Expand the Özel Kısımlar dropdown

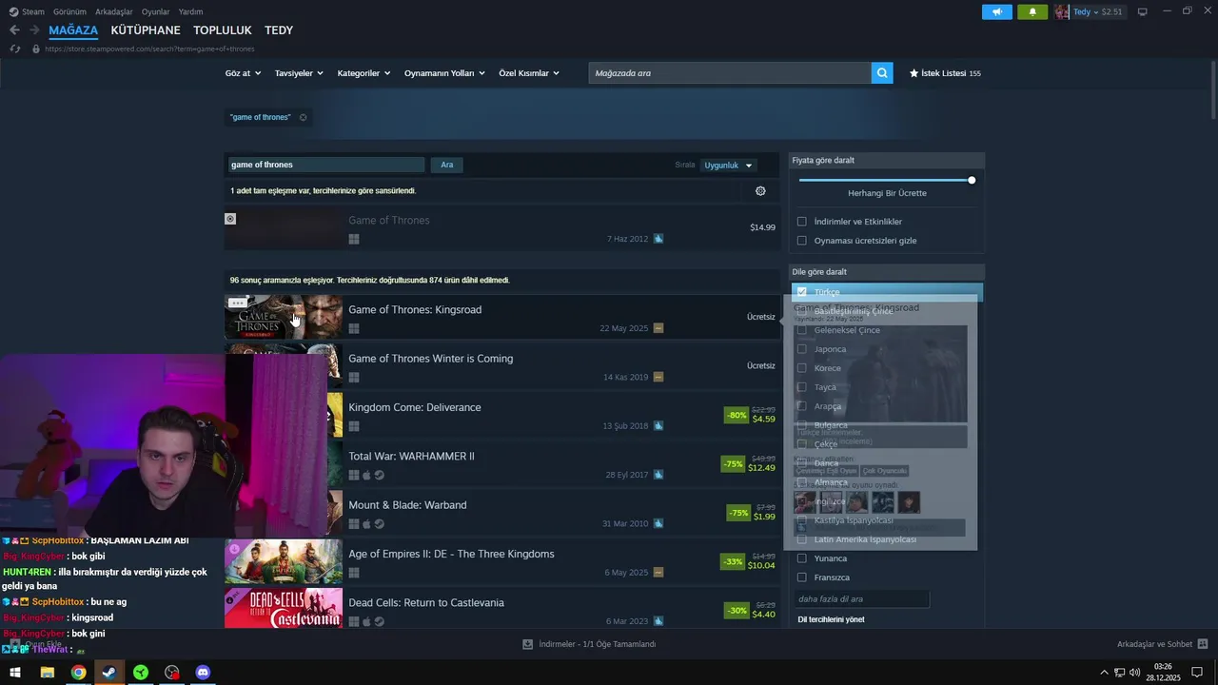[x=529, y=73]
